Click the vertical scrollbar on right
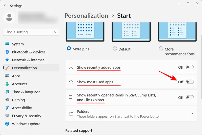Screen dimensions: 202x135 pos(201,67)
